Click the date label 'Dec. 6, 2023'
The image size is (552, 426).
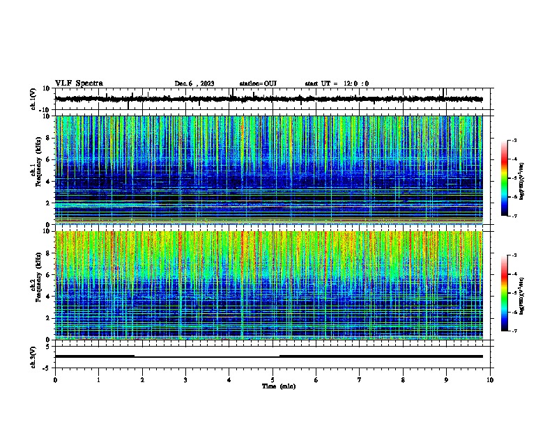[194, 84]
